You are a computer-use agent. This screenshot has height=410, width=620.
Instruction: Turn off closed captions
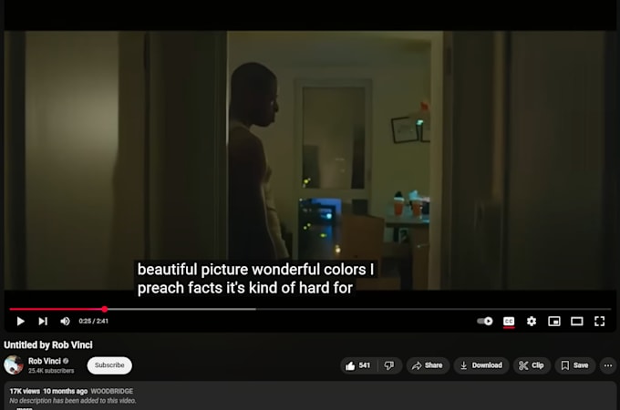(509, 322)
